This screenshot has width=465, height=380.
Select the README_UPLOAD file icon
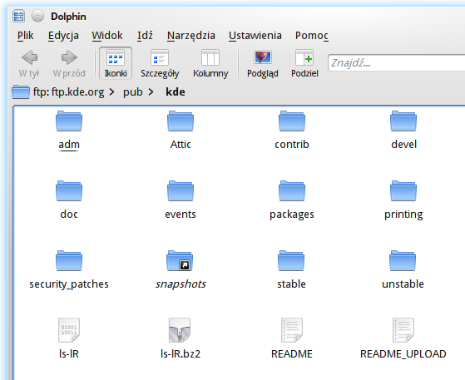(x=403, y=330)
